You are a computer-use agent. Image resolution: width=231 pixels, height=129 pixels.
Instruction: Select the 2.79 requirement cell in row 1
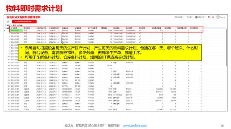tap(162, 30)
